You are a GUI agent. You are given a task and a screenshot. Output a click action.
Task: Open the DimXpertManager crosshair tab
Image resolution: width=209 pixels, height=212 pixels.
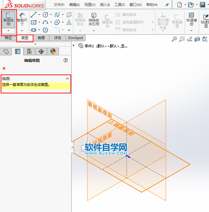pos(41,51)
